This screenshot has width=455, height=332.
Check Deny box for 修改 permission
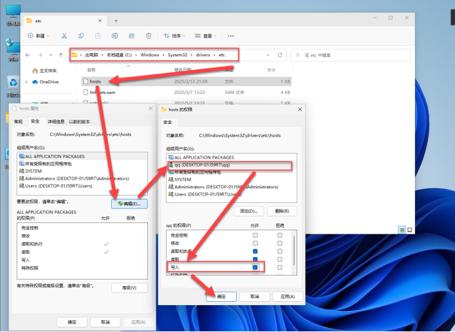click(x=279, y=243)
